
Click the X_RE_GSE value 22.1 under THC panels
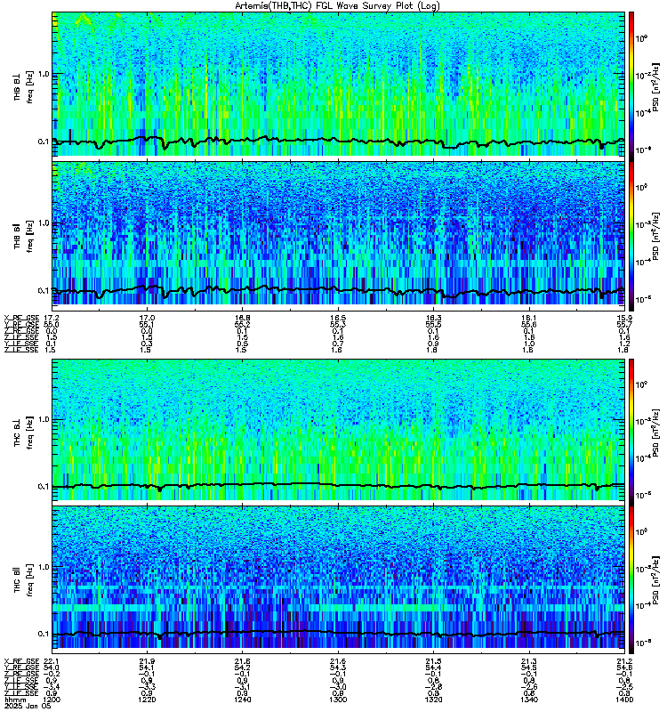point(52,661)
